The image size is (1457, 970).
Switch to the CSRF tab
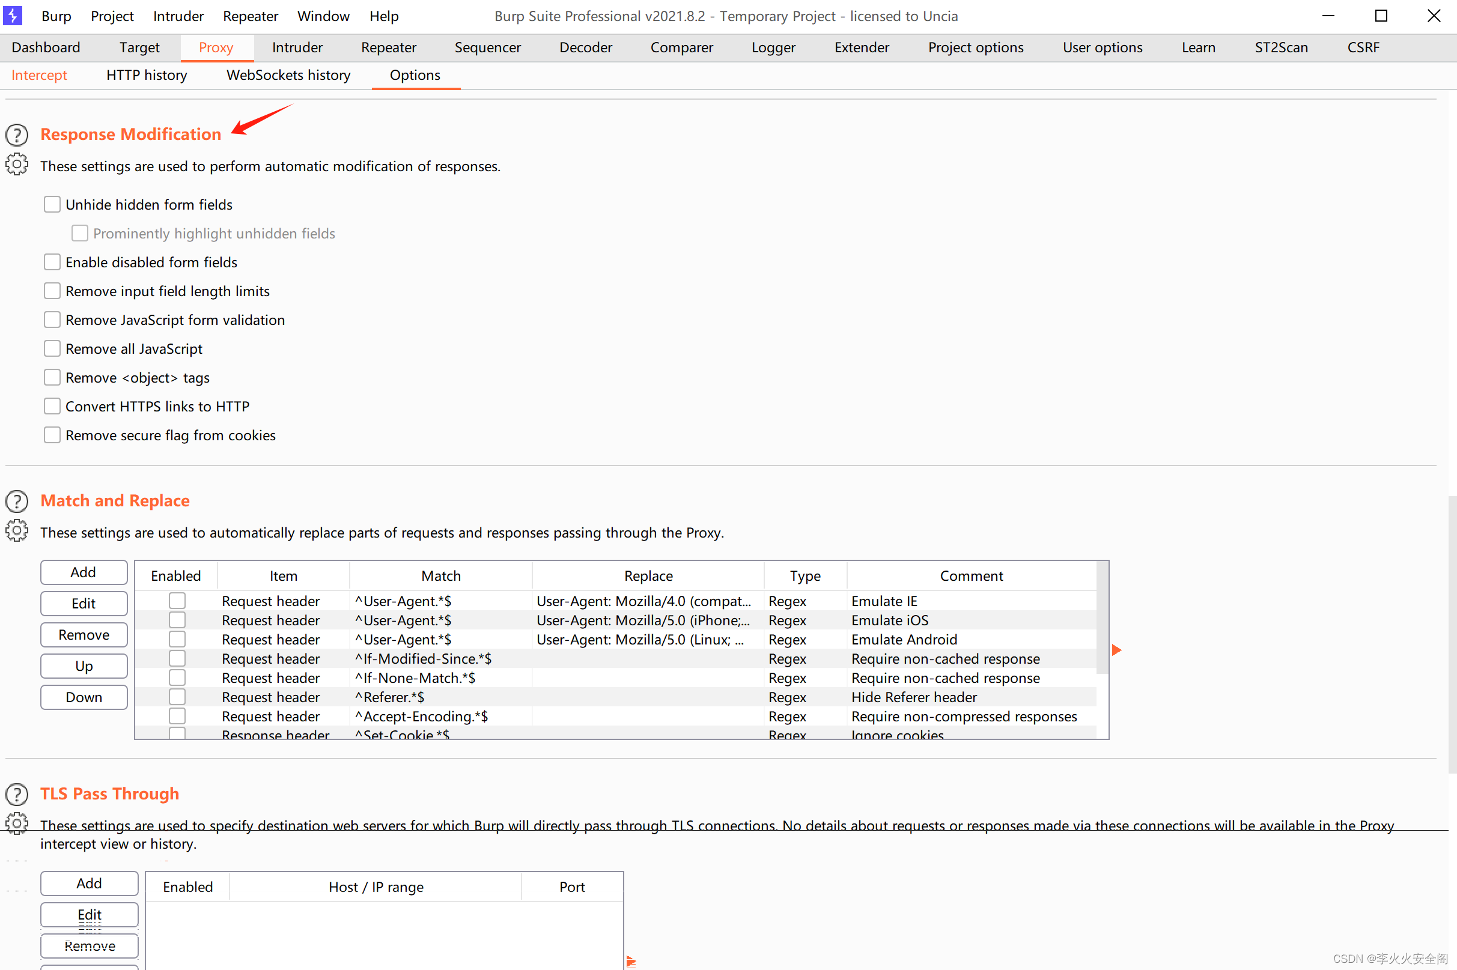pos(1364,47)
